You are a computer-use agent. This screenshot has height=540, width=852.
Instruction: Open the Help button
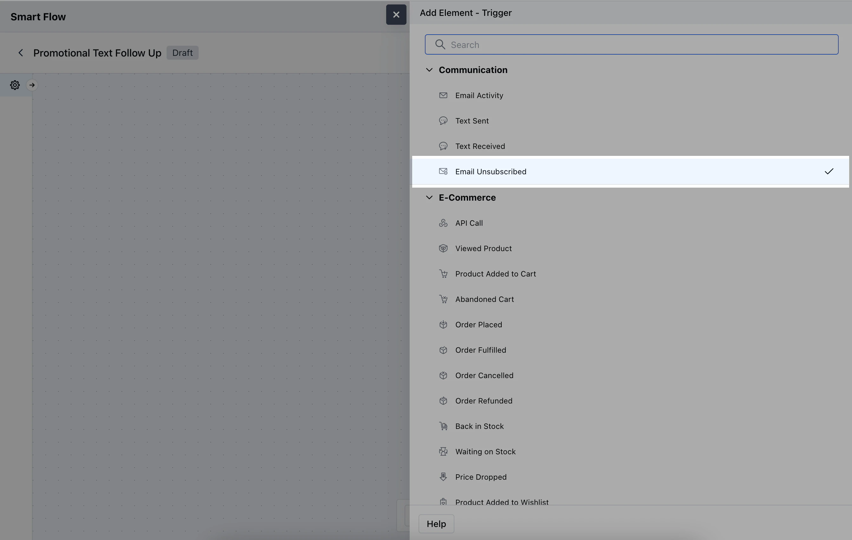436,524
